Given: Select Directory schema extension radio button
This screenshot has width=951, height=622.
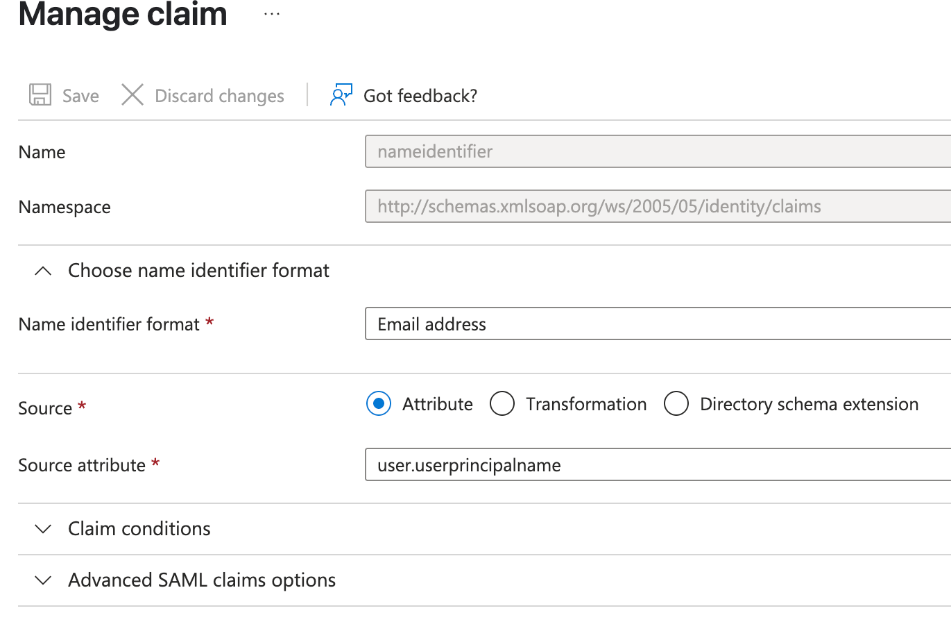Looking at the screenshot, I should [676, 404].
